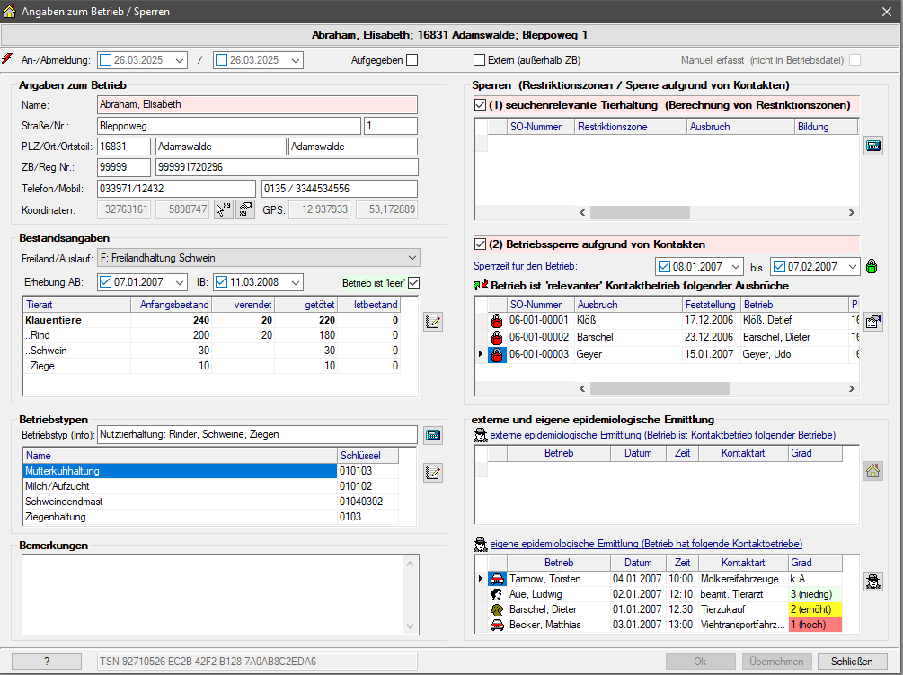903x675 pixels.
Task: Click the red lock icon for Geyer
Action: click(496, 355)
